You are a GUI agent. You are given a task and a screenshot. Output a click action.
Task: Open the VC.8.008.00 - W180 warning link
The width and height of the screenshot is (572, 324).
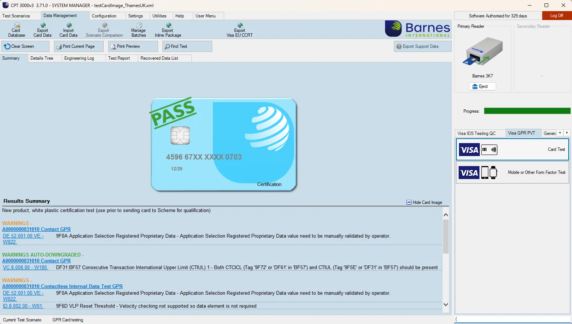[x=25, y=267]
